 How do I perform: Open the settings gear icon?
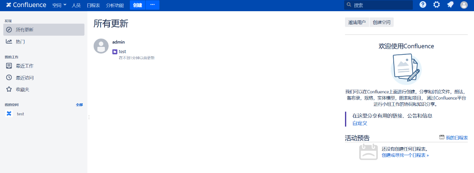(437, 5)
